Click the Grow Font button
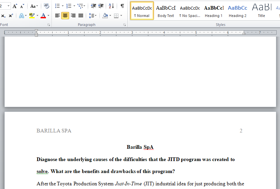This screenshot has height=189, width=280. point(15,6)
